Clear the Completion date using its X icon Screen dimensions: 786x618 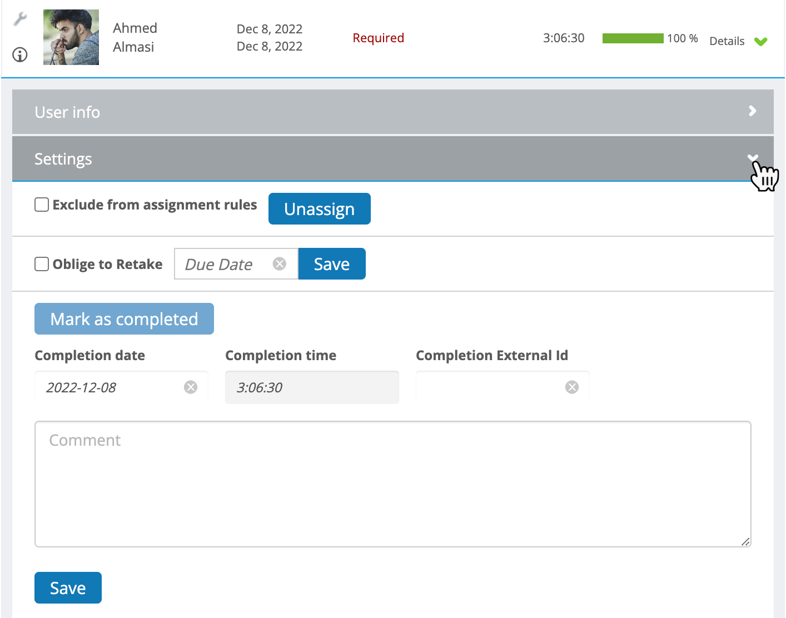(x=191, y=387)
